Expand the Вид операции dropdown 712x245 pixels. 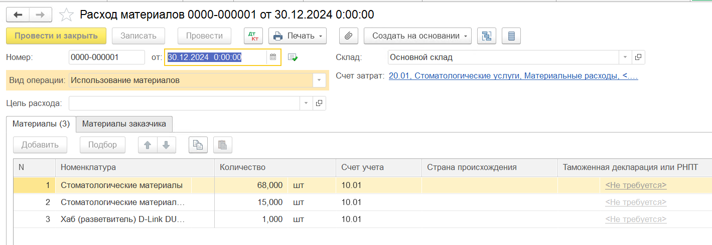tap(319, 80)
